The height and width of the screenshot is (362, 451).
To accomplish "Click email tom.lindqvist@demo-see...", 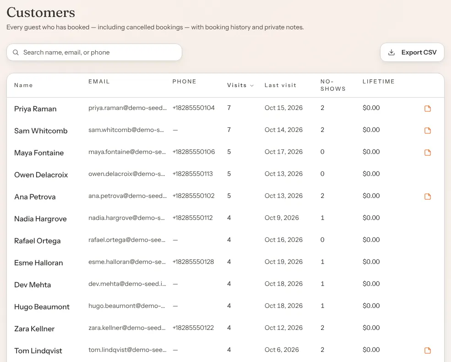I will coord(127,350).
